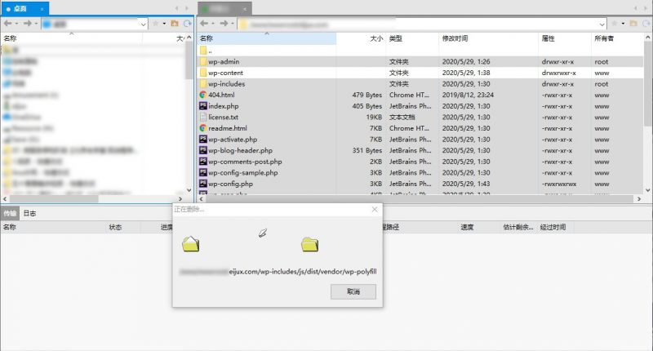This screenshot has height=351, width=653.
Task: Go back in the remote pane
Action: coord(204,24)
